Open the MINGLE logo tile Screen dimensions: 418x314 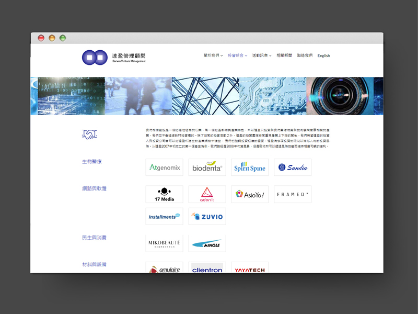click(207, 243)
